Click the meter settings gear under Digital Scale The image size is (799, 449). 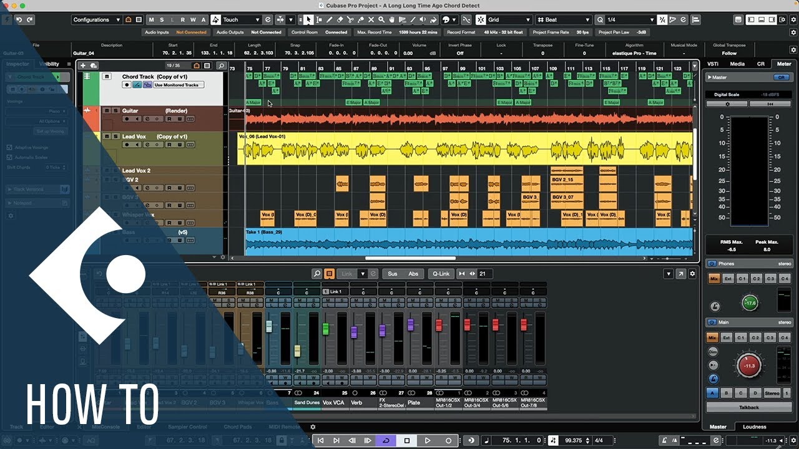pos(727,104)
